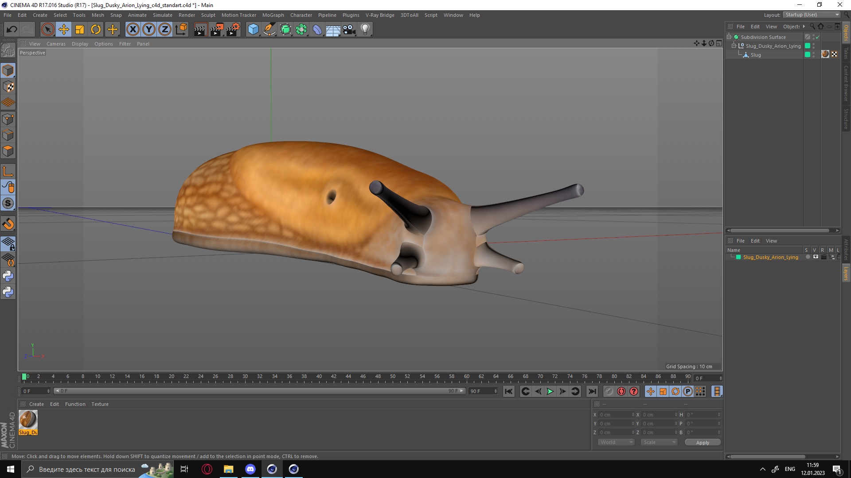Open the Layers side tab
The height and width of the screenshot is (478, 851).
point(846,274)
